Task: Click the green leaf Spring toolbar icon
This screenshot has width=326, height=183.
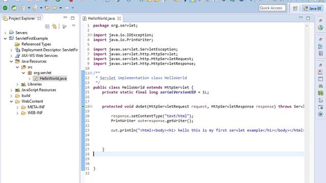Action: 14,8
